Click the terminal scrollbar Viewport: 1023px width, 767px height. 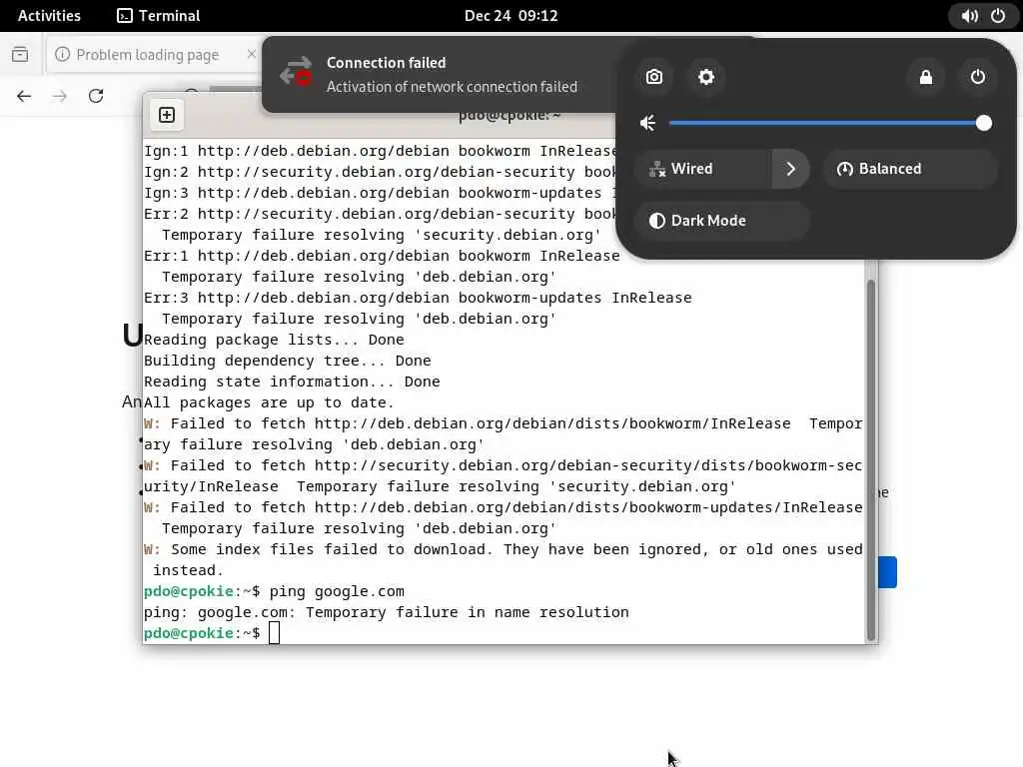[x=870, y=459]
